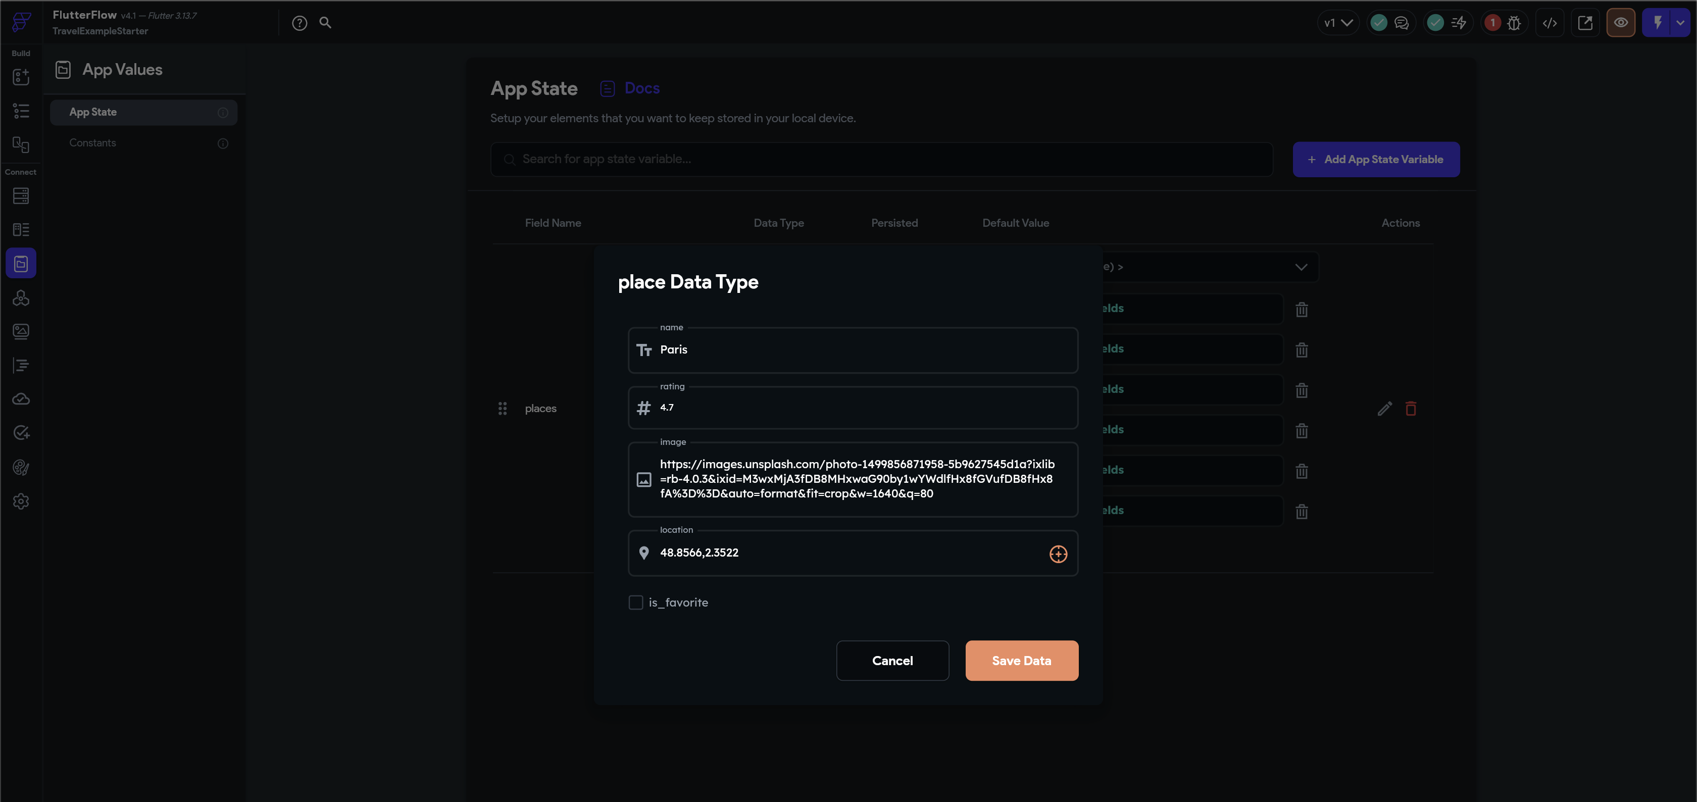Click the pencil edit icon for places
Image resolution: width=1697 pixels, height=802 pixels.
[1384, 409]
